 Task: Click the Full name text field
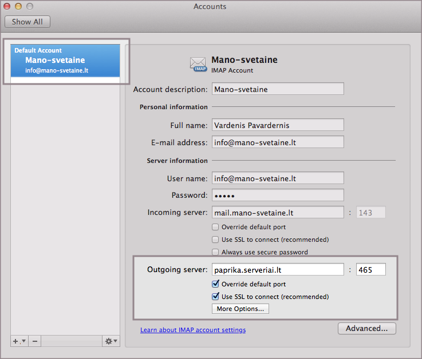pyautogui.click(x=278, y=125)
